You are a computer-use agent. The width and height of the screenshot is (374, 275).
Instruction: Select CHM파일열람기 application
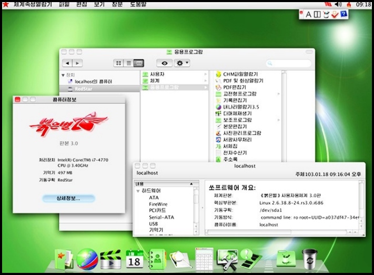click(x=240, y=74)
